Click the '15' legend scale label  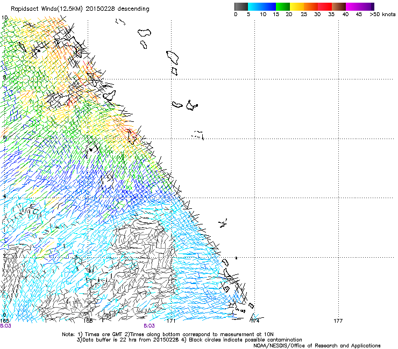click(x=276, y=14)
